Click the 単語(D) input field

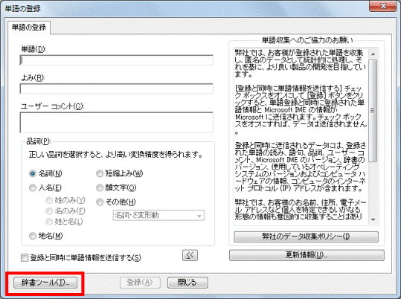coord(117,60)
